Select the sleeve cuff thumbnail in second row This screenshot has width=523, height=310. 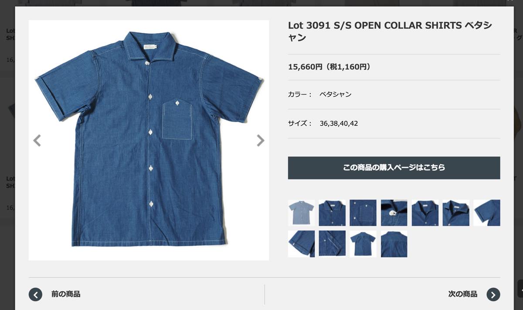coord(301,244)
